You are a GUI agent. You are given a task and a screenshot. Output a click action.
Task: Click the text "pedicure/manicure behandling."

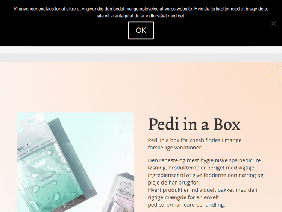click(x=186, y=205)
